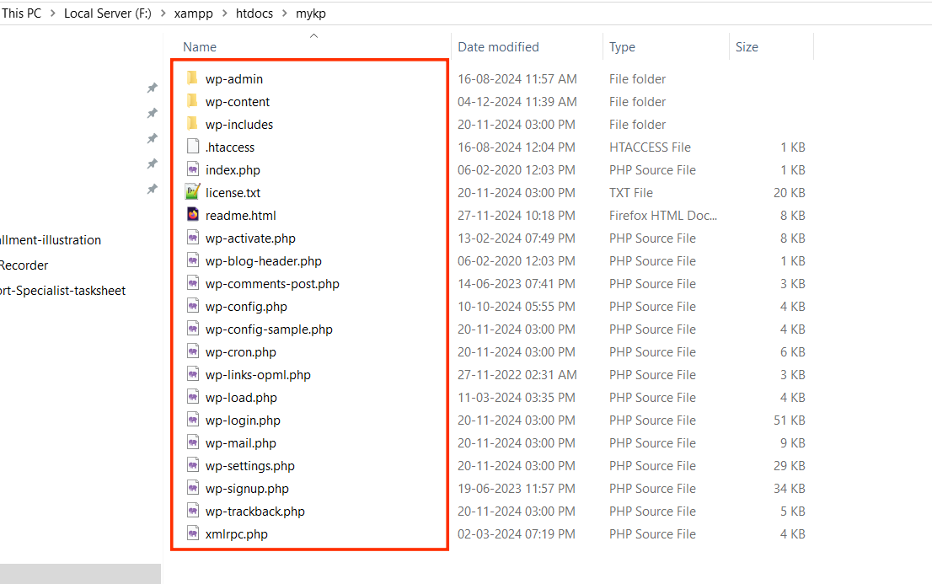
Task: Click the wp-blog-header.php file icon
Action: click(193, 260)
